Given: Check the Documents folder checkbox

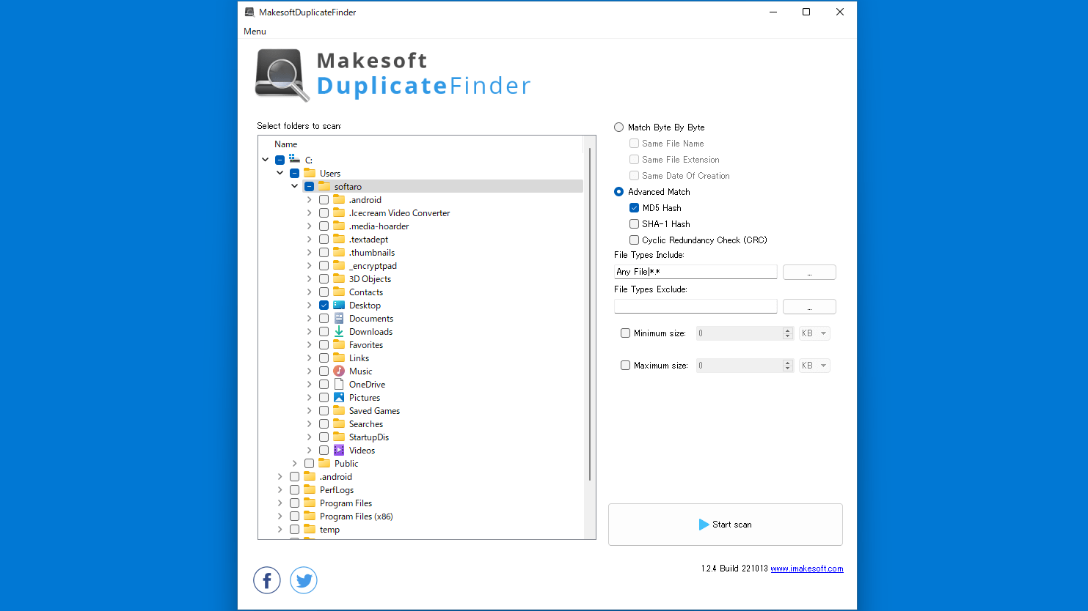Looking at the screenshot, I should 324,318.
